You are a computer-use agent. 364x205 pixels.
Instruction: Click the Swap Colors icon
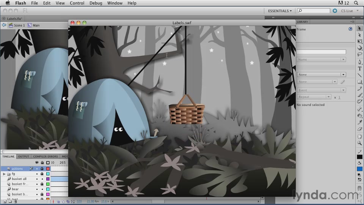coord(359,179)
